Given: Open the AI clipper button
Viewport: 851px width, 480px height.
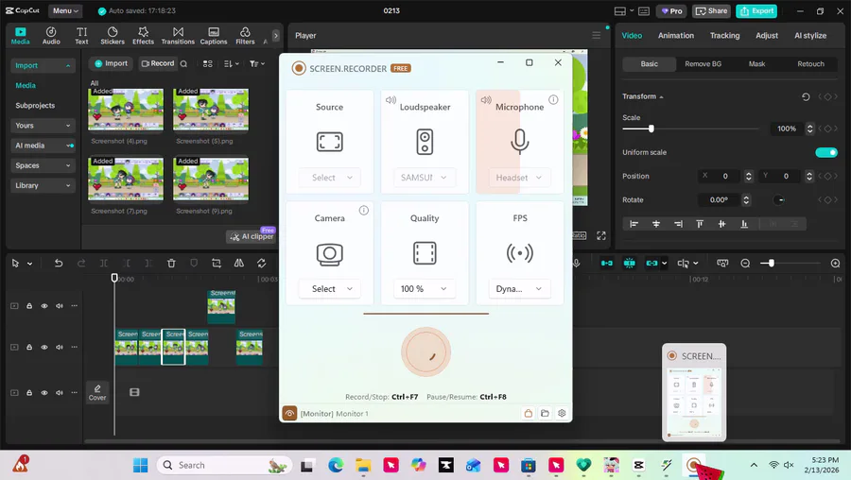Looking at the screenshot, I should coord(252,236).
